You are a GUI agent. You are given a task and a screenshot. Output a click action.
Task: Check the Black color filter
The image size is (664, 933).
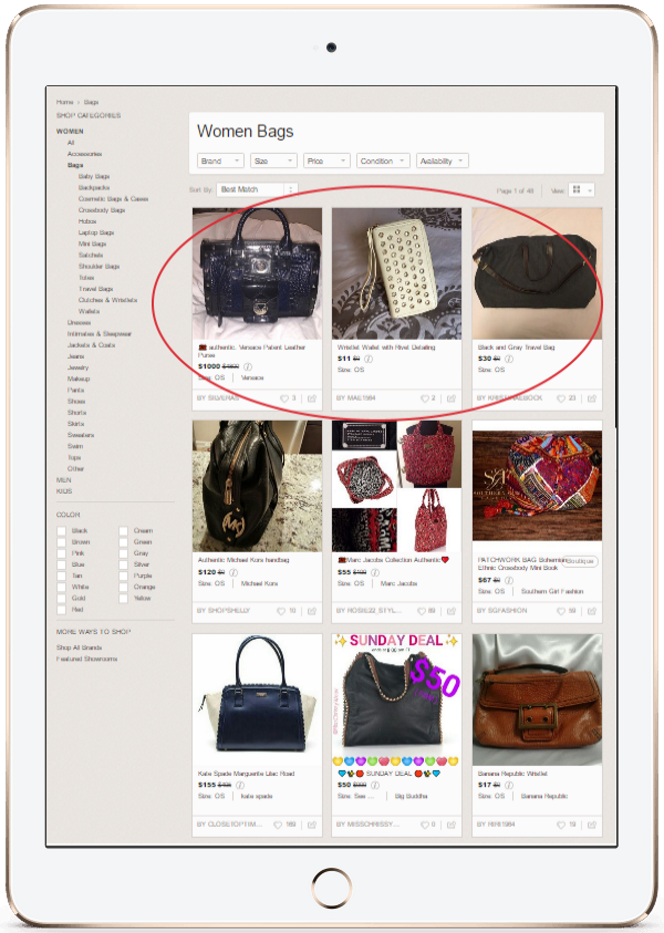(x=61, y=531)
